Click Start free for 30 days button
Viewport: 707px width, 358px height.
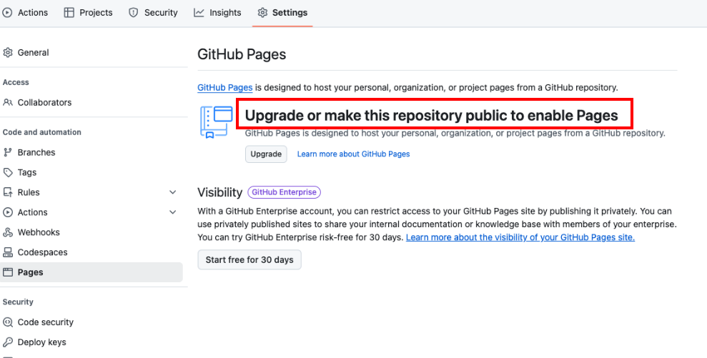[x=249, y=259]
